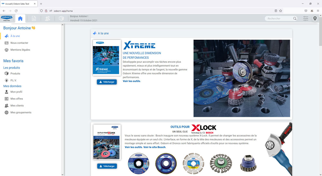Viewport: 322px width, 176px height.
Task: Click the A la une section header
Action: 191,33
